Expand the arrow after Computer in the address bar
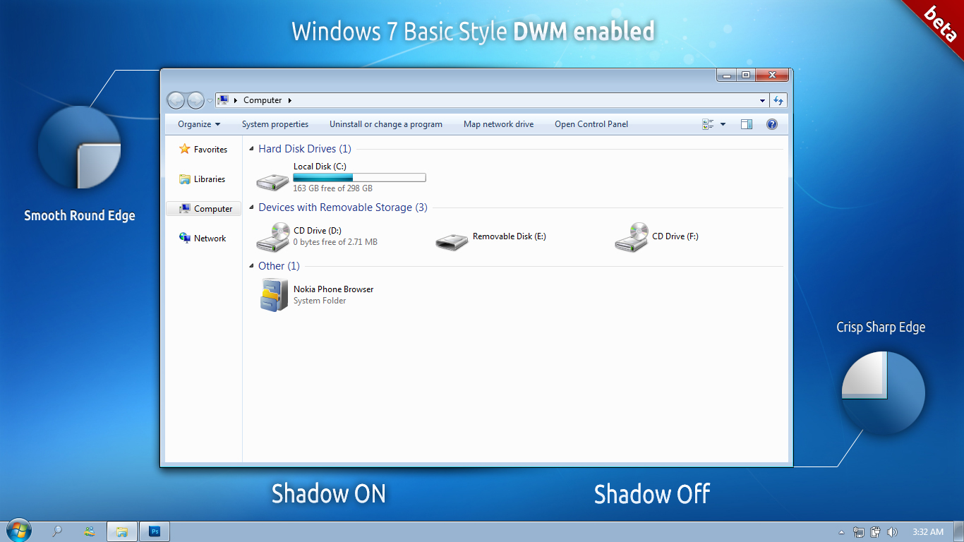Image resolution: width=964 pixels, height=542 pixels. (x=290, y=100)
